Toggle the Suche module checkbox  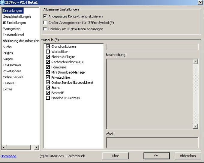(x=48, y=87)
